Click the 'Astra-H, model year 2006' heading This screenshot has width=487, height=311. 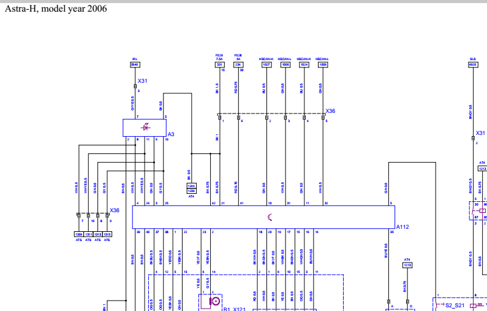56,9
